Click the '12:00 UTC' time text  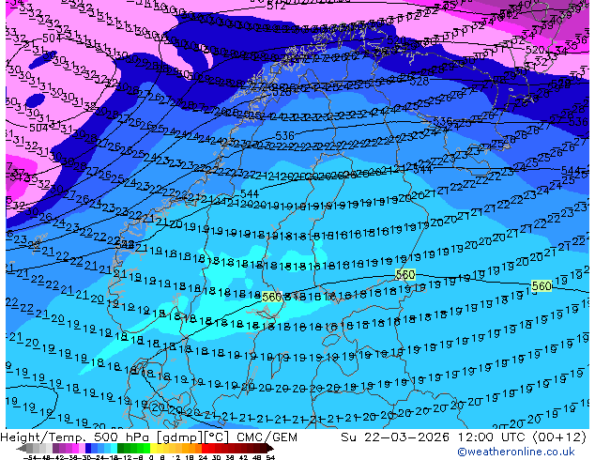(491, 437)
